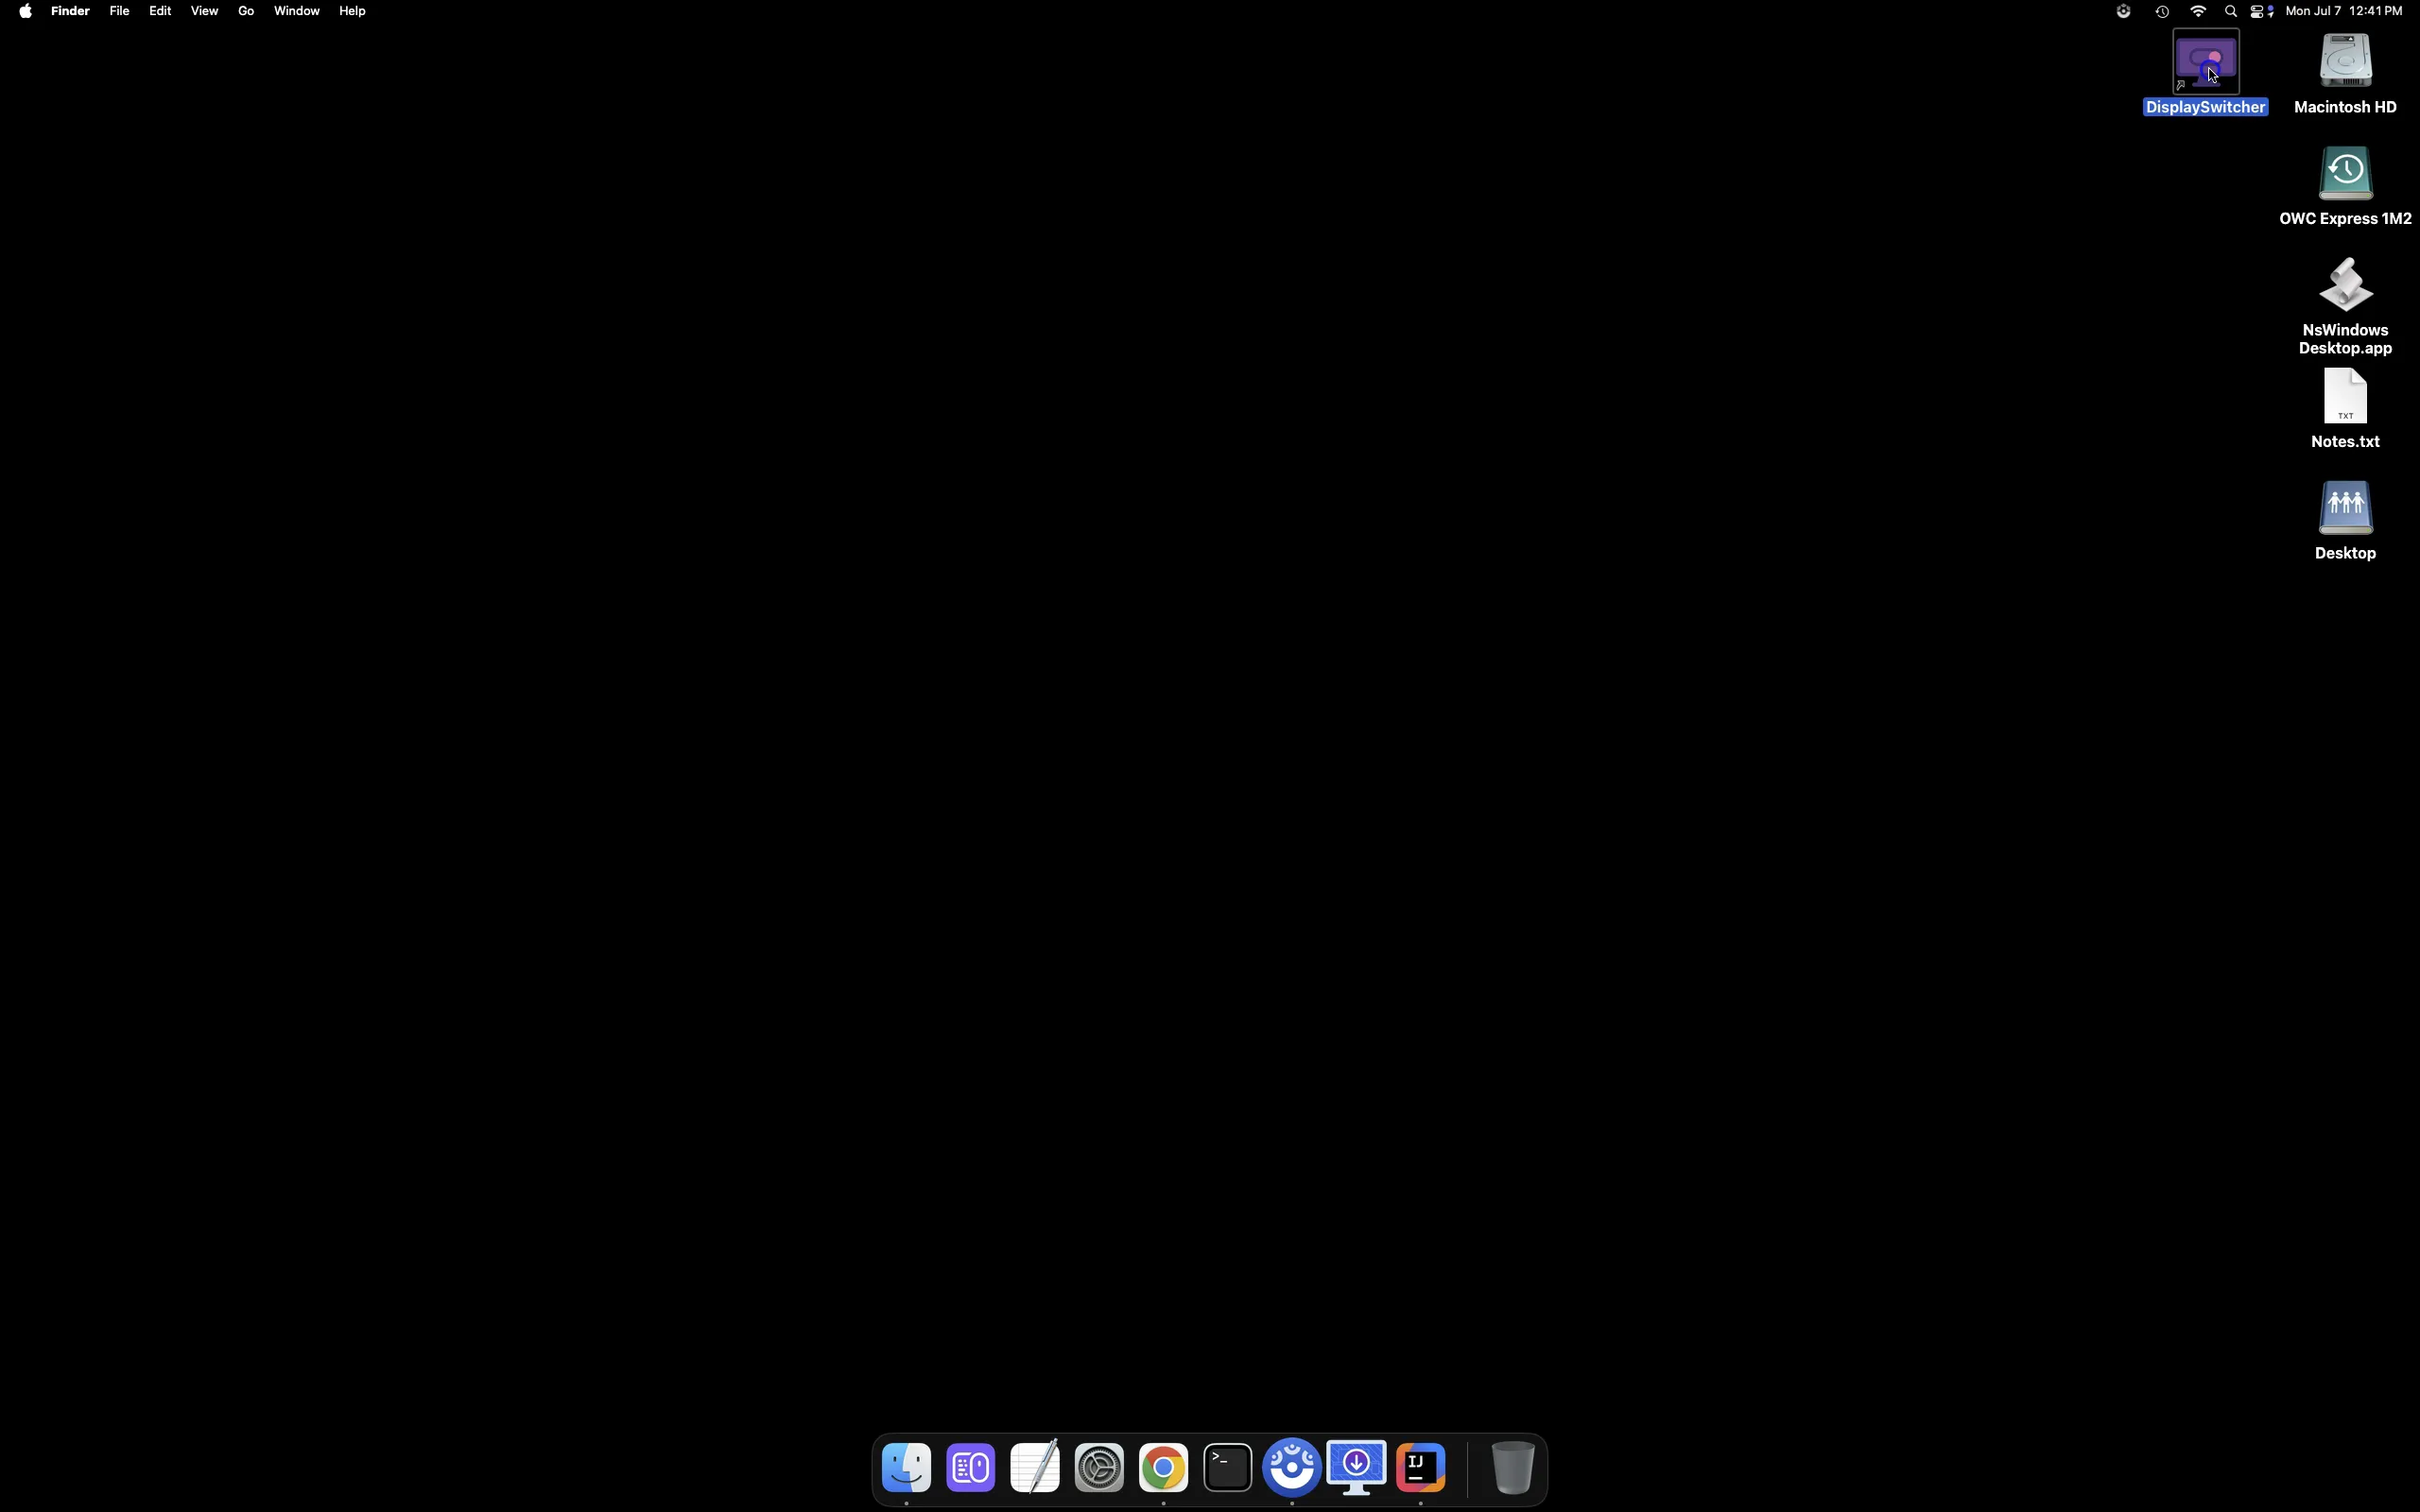Click the date and time display

[x=2345, y=11]
